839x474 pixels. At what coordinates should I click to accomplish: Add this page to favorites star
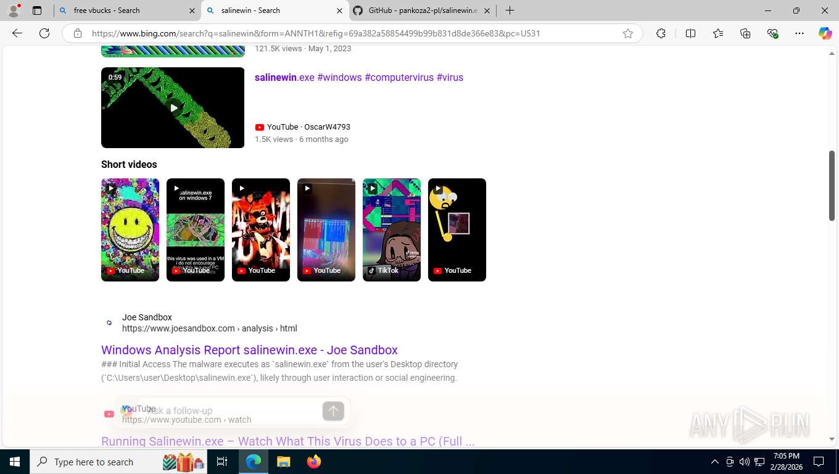click(628, 33)
